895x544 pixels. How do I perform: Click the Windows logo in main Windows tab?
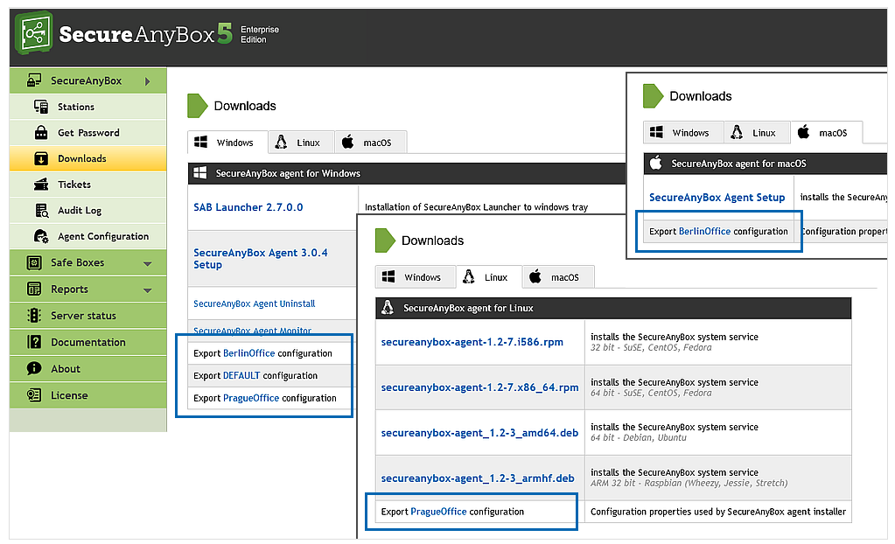(201, 143)
